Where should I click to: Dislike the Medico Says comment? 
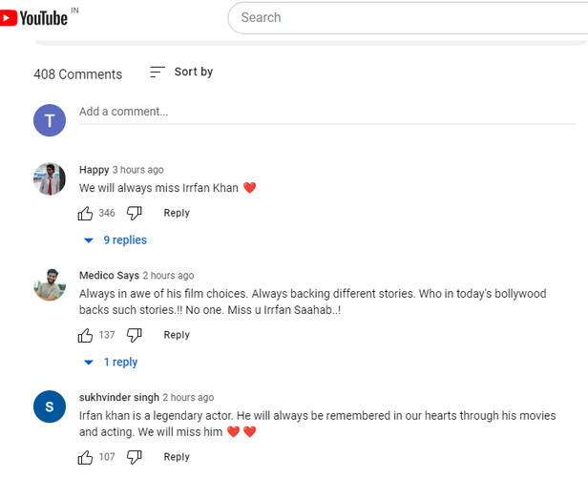pyautogui.click(x=135, y=335)
